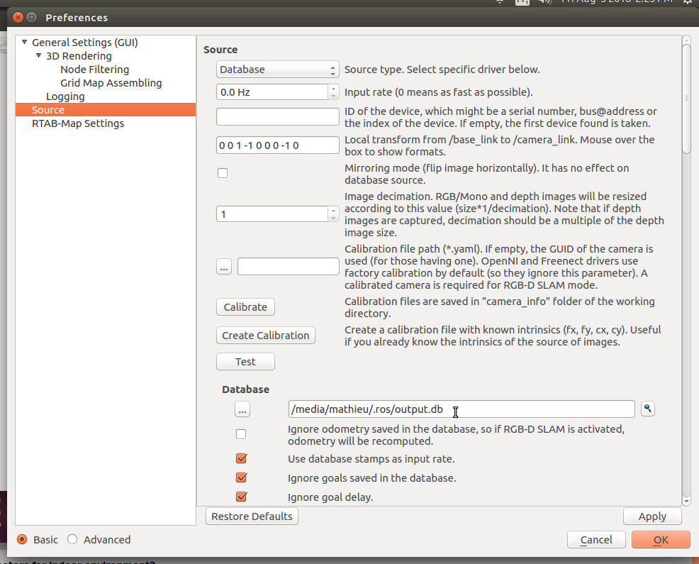Go to Node Filtering settings
Screen dimensions: 699x564
pyautogui.click(x=94, y=70)
